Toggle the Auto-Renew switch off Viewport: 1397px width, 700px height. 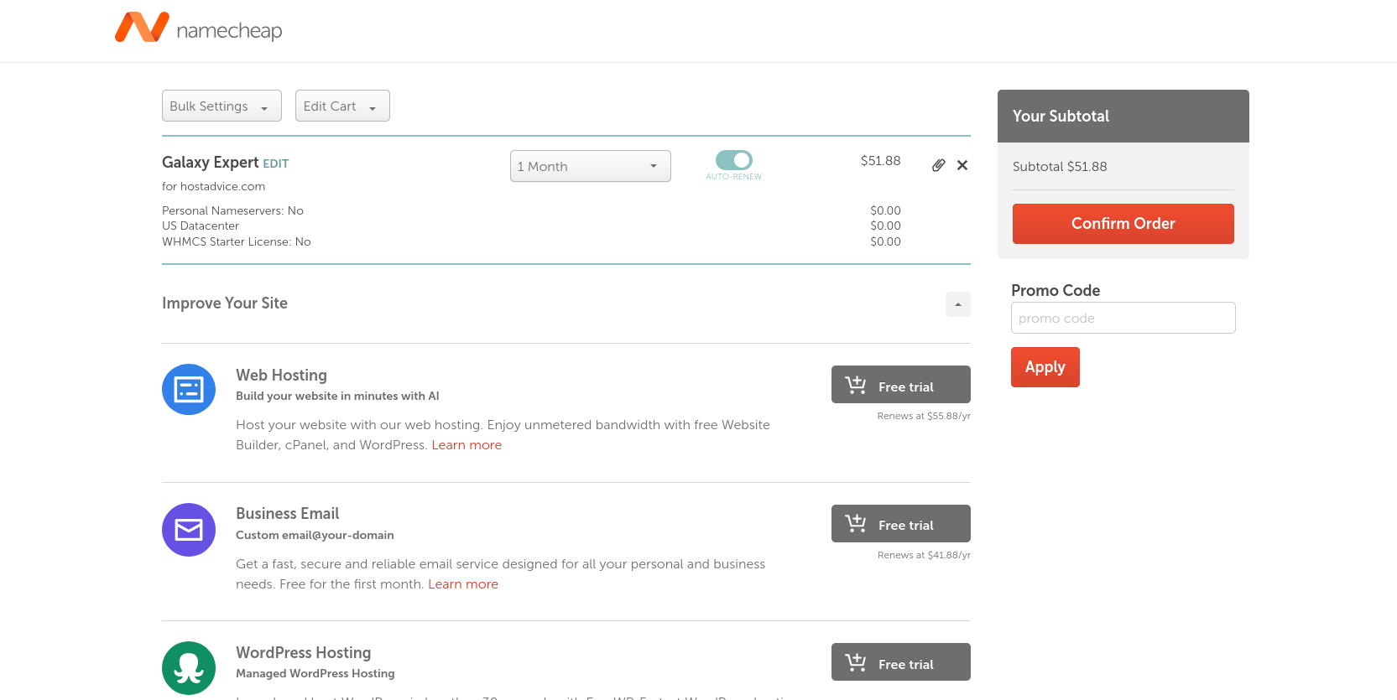pyautogui.click(x=734, y=160)
